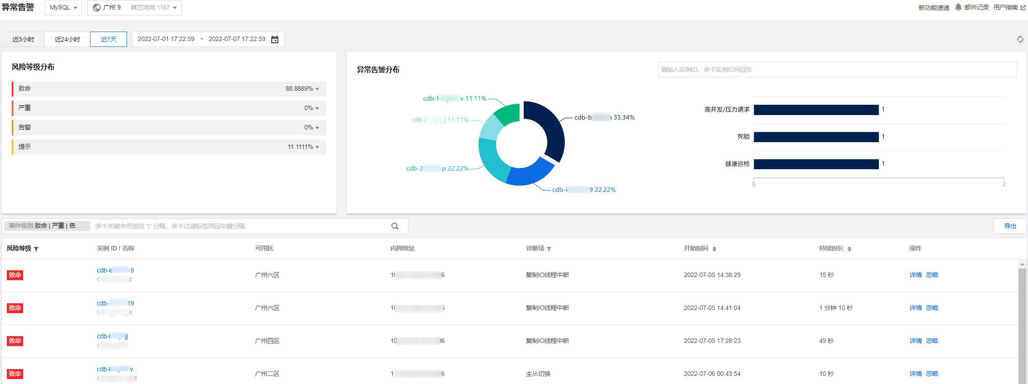Sort table by 开始时间
Viewport: 1028px width, 384px height.
(714, 249)
